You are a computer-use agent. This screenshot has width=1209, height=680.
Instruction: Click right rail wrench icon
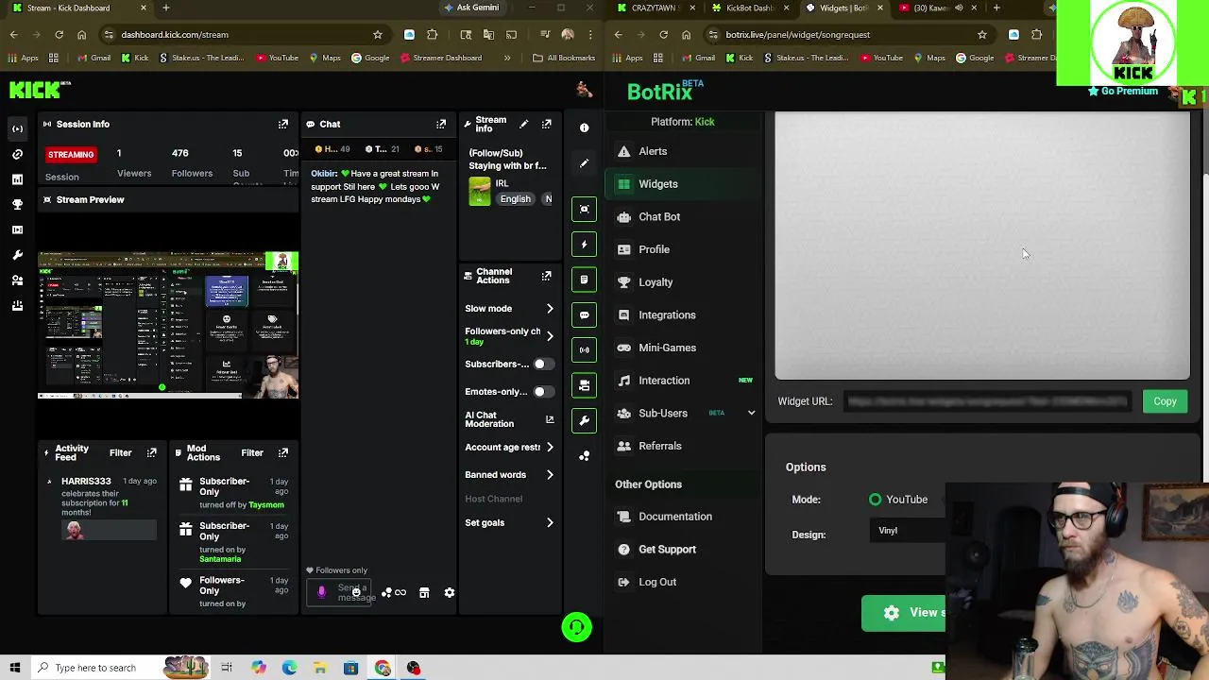[584, 421]
